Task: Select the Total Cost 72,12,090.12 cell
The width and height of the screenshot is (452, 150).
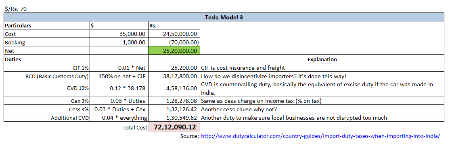Action: point(174,127)
